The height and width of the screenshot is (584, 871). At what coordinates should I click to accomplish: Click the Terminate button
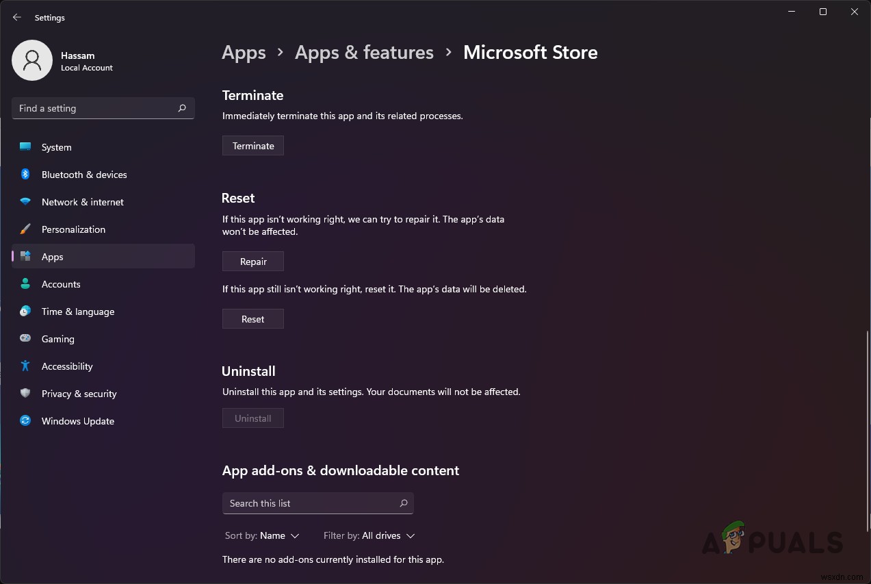[252, 145]
